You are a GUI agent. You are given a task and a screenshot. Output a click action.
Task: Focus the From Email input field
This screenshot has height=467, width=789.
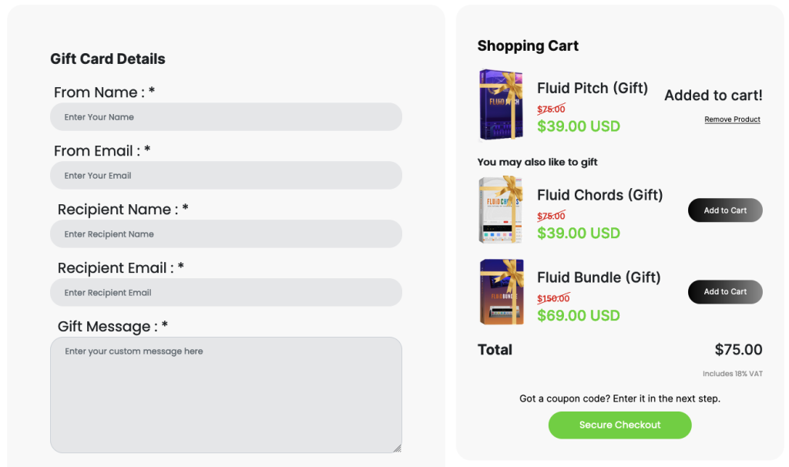click(x=226, y=175)
